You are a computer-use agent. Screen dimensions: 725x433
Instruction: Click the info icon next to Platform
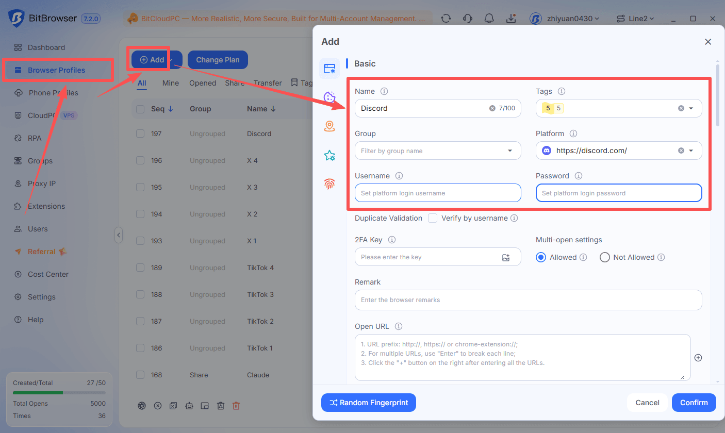point(573,134)
